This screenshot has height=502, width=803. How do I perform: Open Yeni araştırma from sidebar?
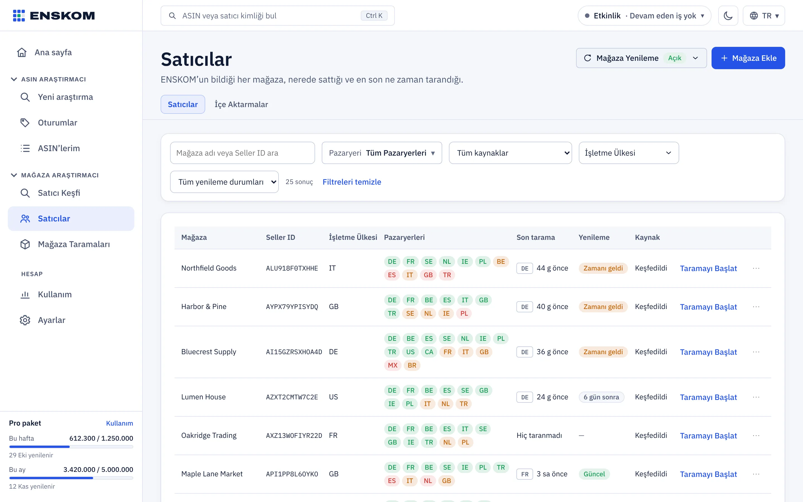71,97
